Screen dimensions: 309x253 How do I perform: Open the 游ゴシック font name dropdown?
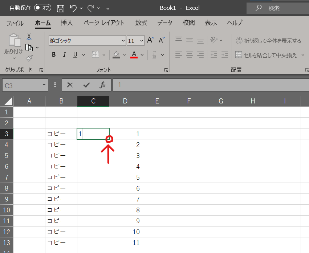tap(123, 41)
